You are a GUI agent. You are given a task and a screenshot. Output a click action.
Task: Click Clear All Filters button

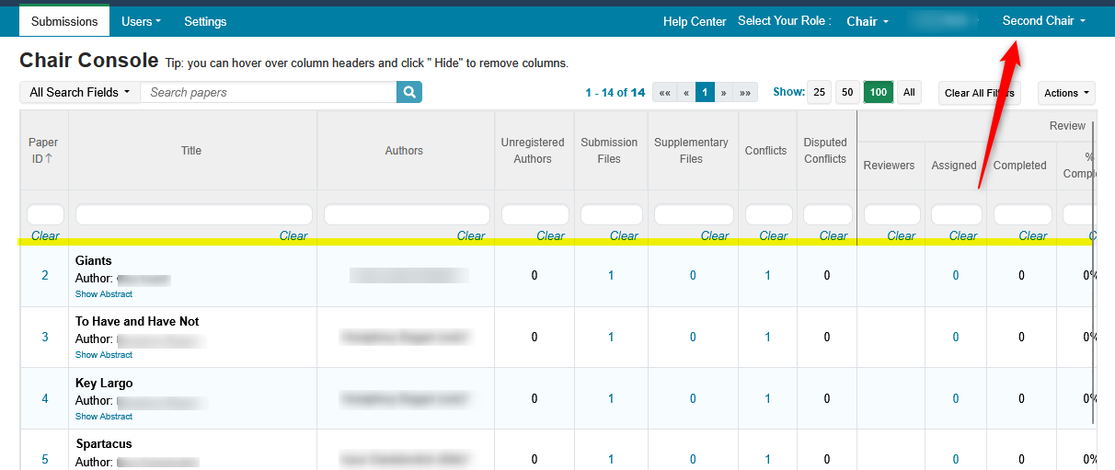[x=979, y=93]
